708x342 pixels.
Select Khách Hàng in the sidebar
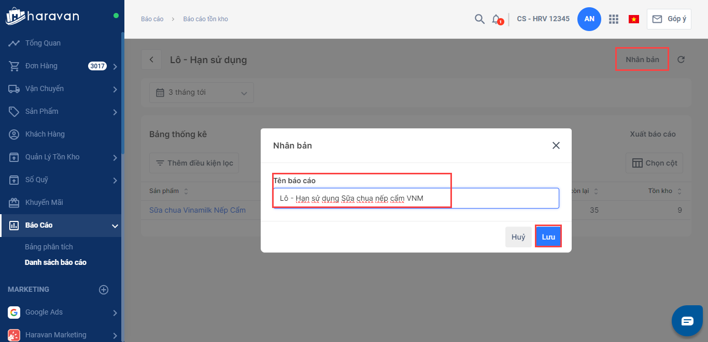[x=45, y=134]
